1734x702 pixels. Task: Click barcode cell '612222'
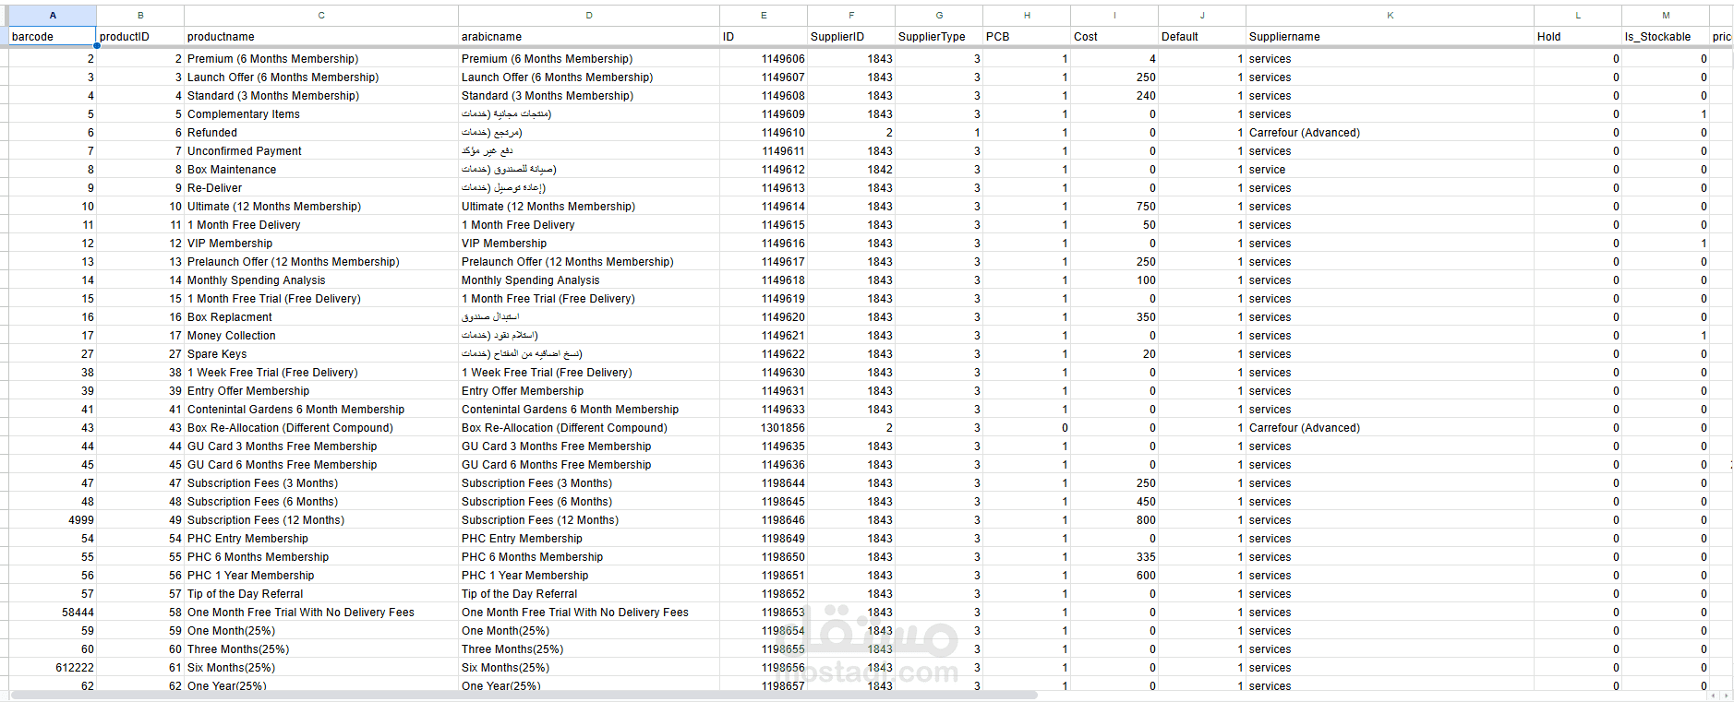click(53, 668)
